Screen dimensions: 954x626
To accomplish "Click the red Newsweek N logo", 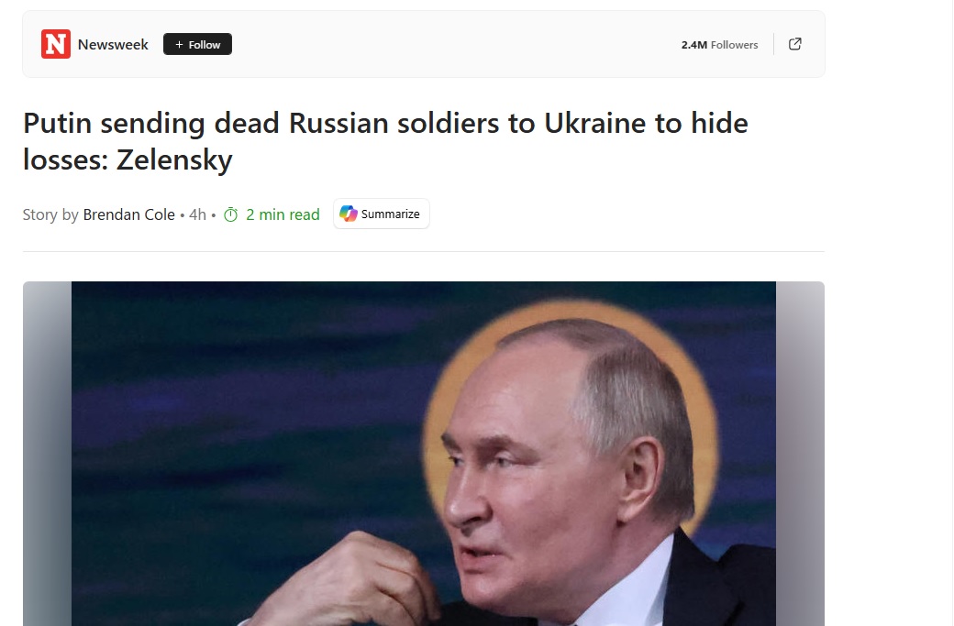I will [56, 44].
